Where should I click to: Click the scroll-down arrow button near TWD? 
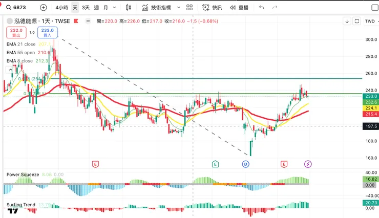[x=347, y=21]
